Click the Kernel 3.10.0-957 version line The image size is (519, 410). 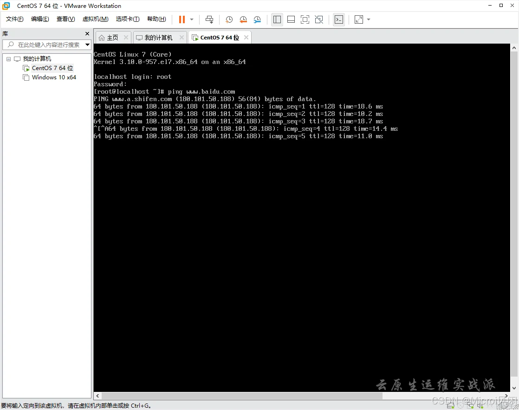click(170, 62)
